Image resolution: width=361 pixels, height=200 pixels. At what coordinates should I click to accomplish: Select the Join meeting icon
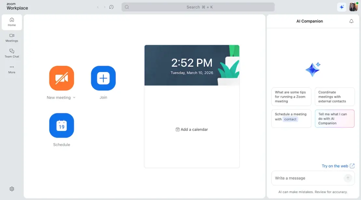pos(103,78)
